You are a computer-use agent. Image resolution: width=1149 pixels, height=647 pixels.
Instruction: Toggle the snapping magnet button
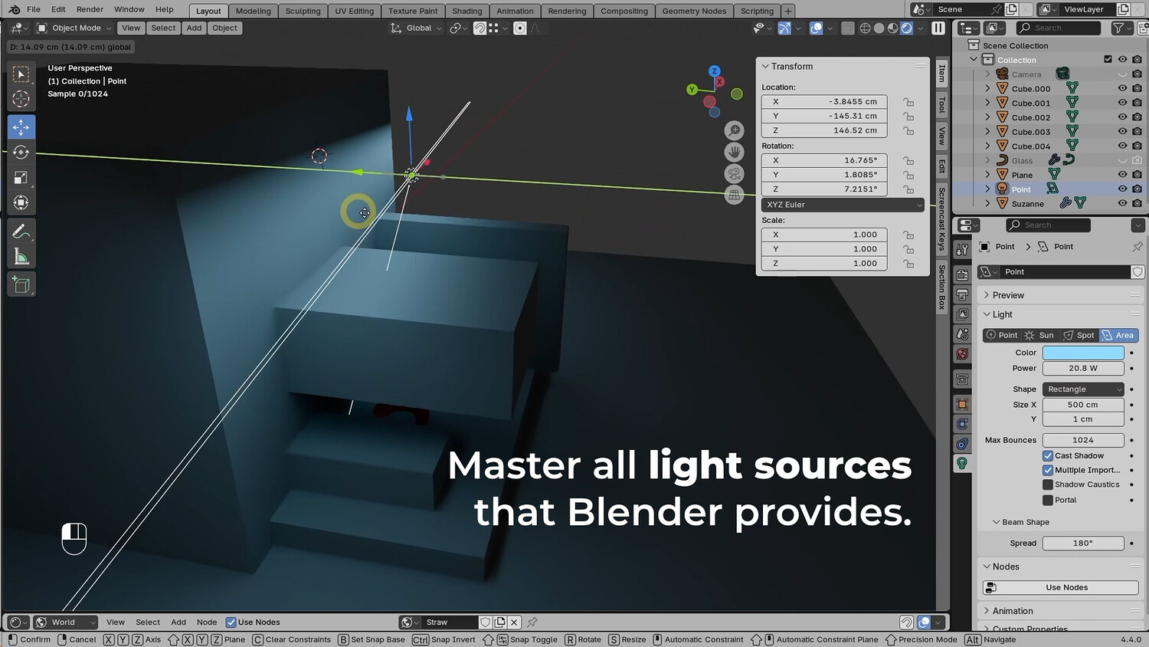coord(480,28)
